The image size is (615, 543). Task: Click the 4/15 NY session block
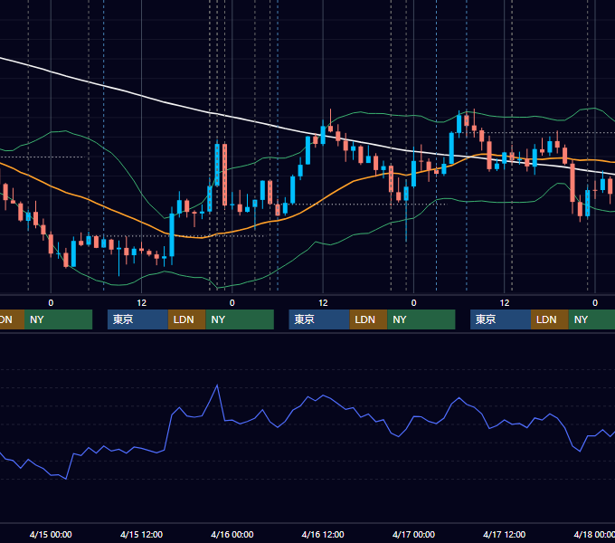pos(240,319)
